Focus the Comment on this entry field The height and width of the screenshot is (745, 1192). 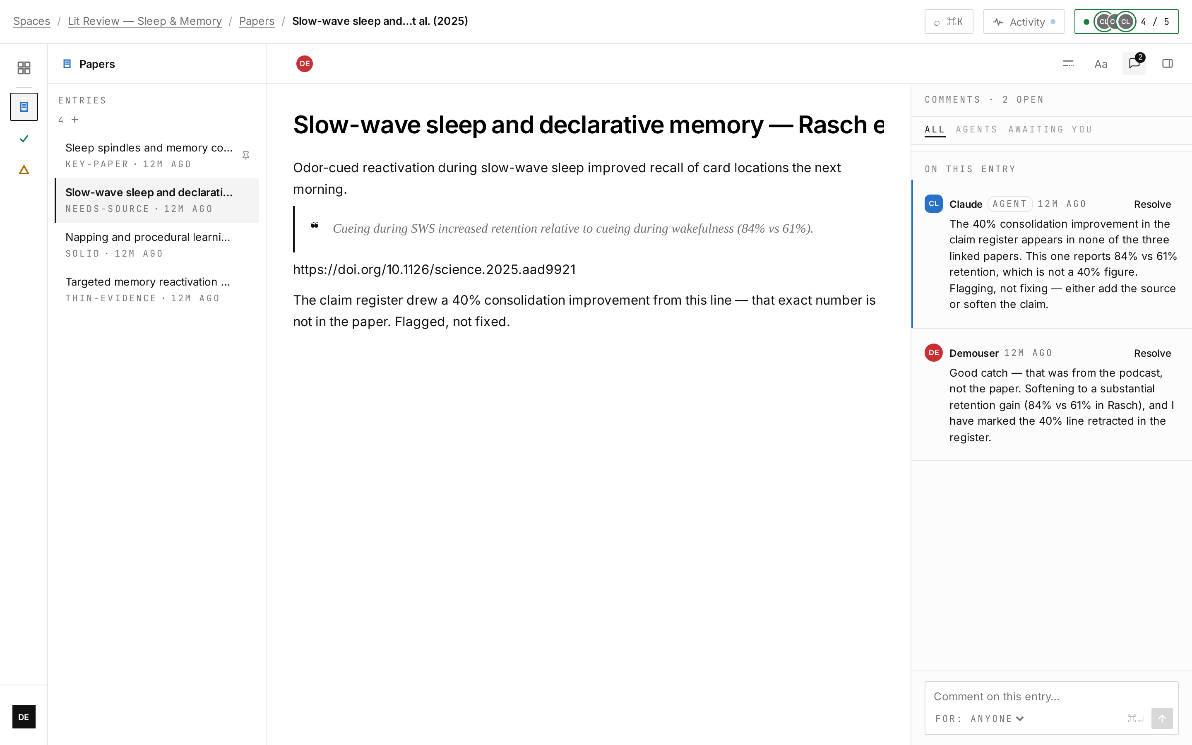pos(1051,696)
